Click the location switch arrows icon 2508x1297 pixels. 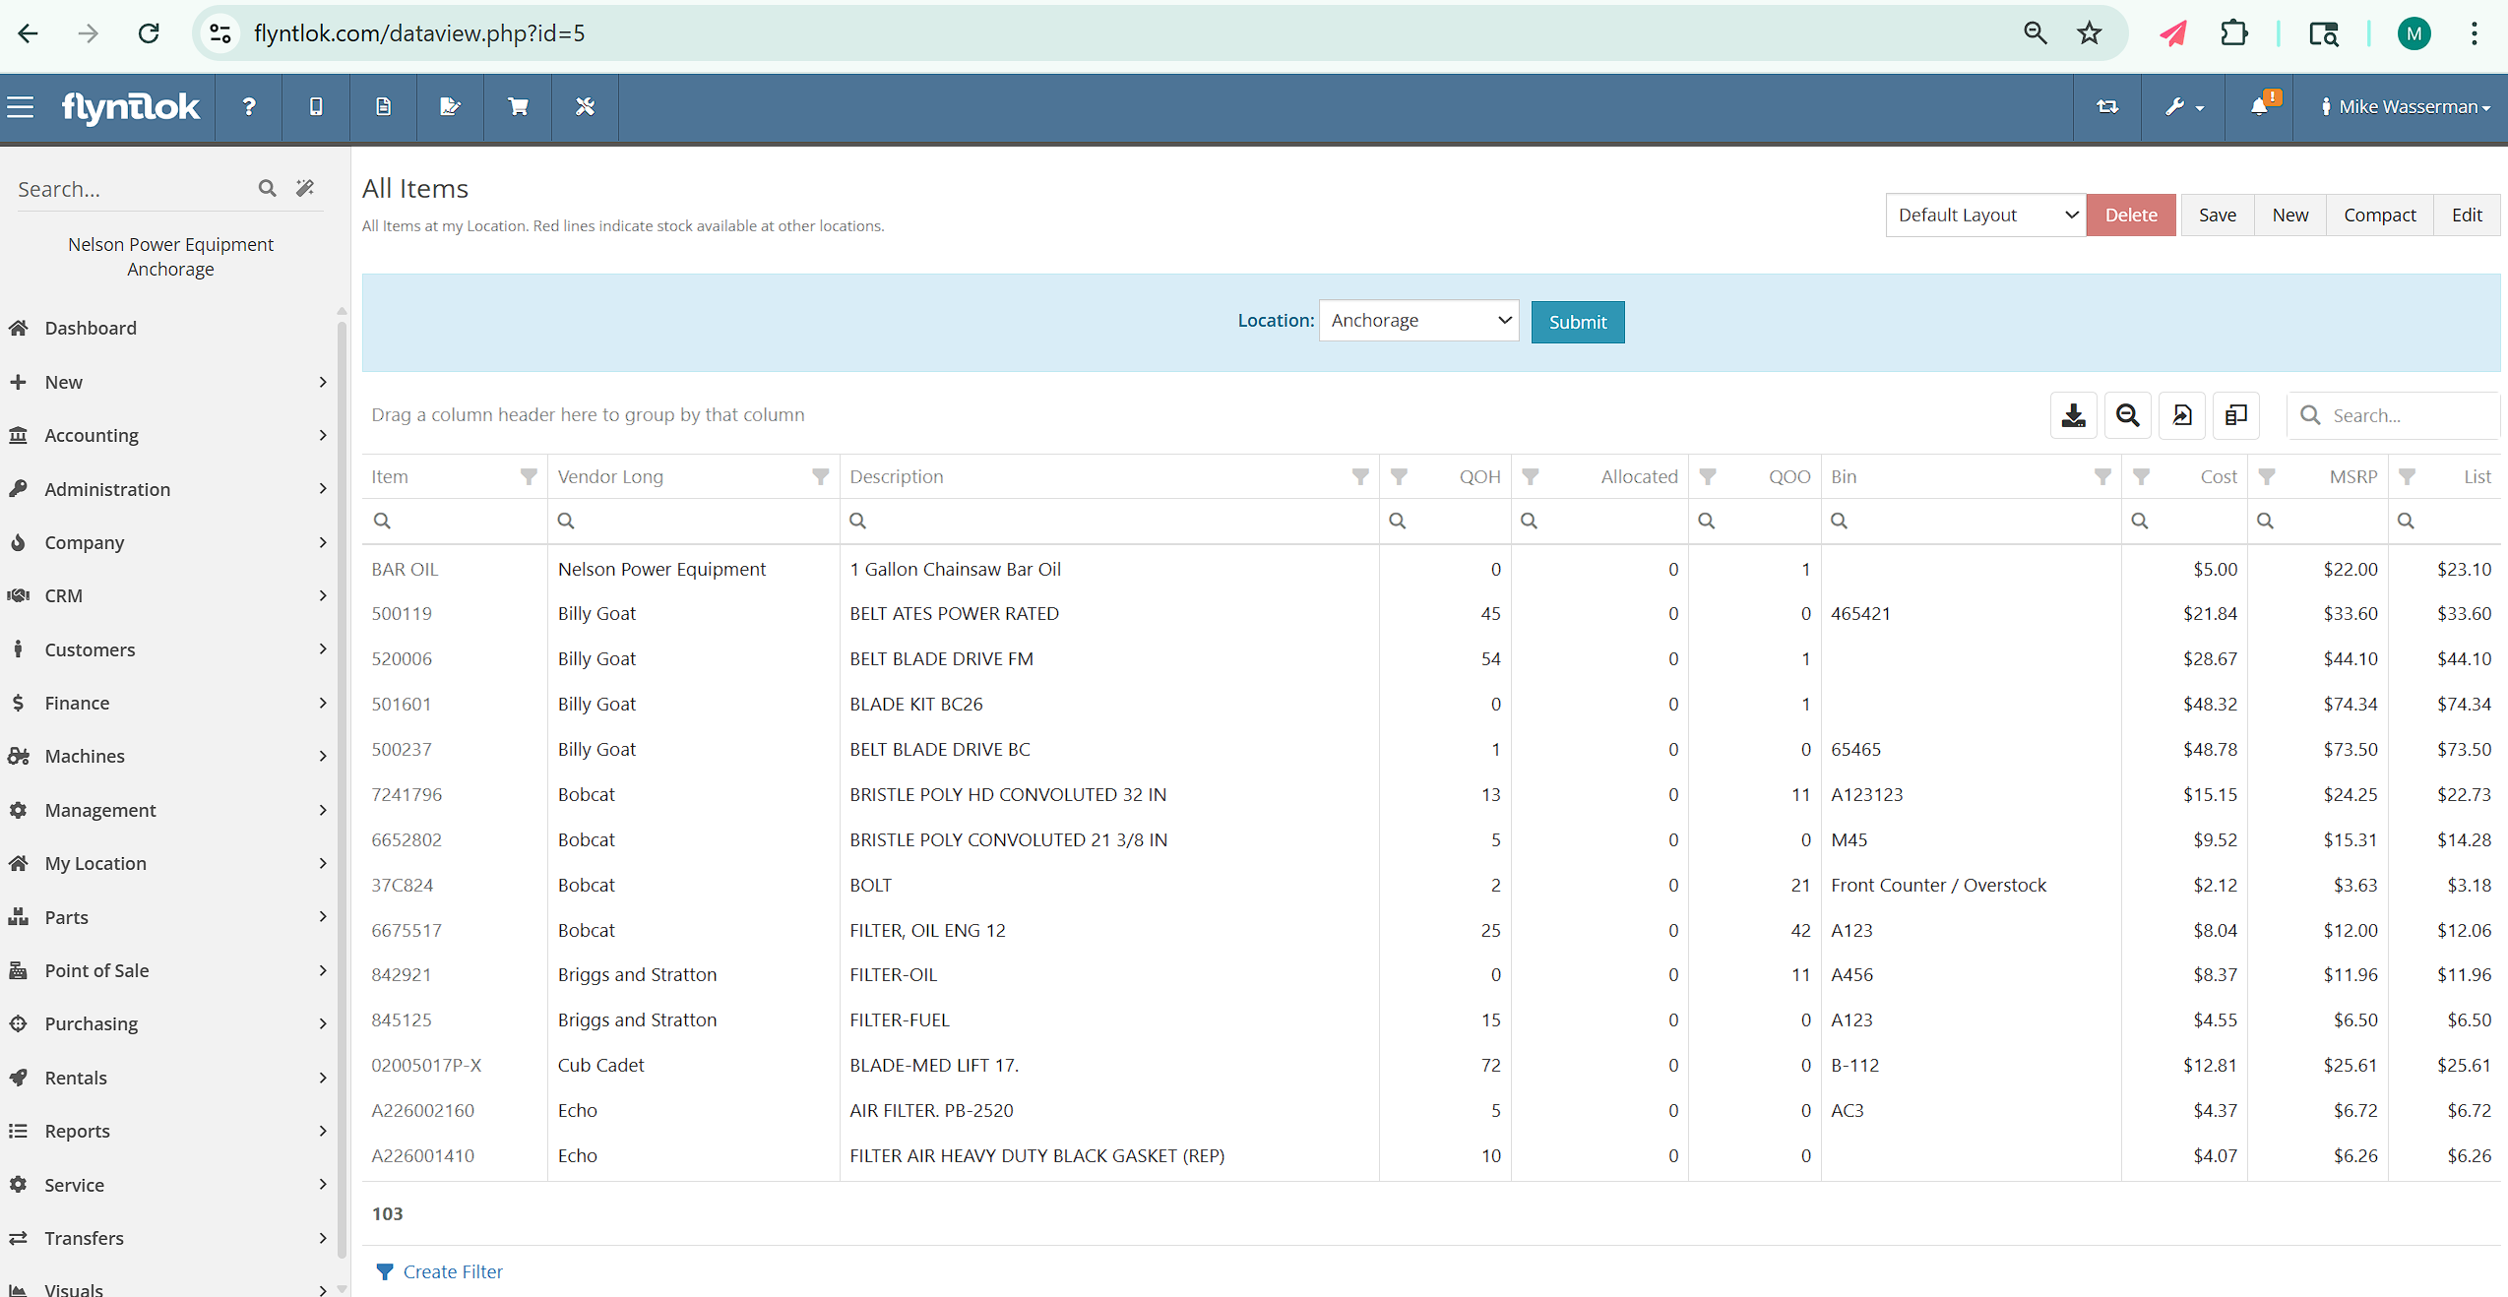[x=2107, y=106]
